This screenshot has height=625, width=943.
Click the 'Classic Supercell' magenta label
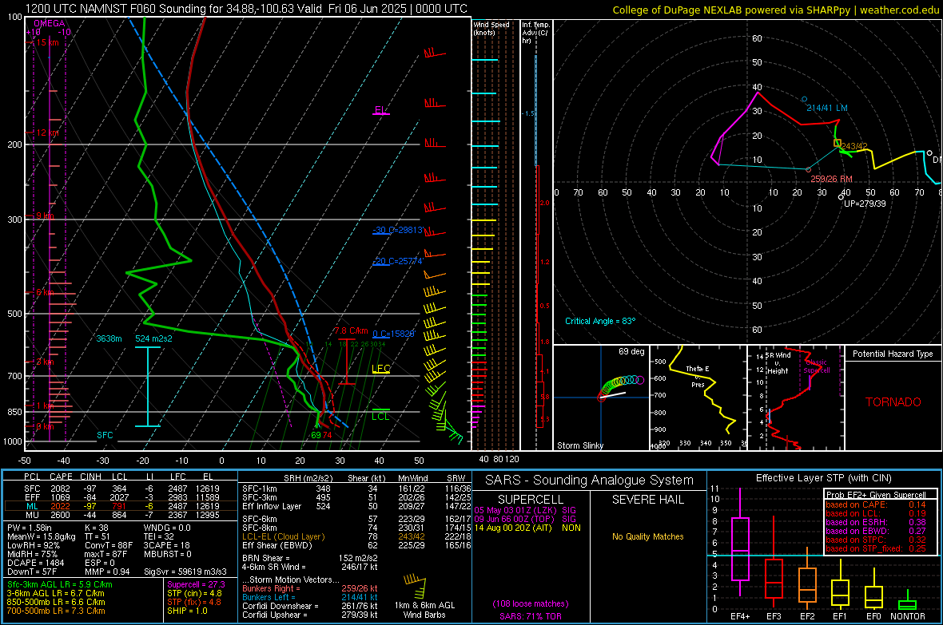tap(817, 366)
